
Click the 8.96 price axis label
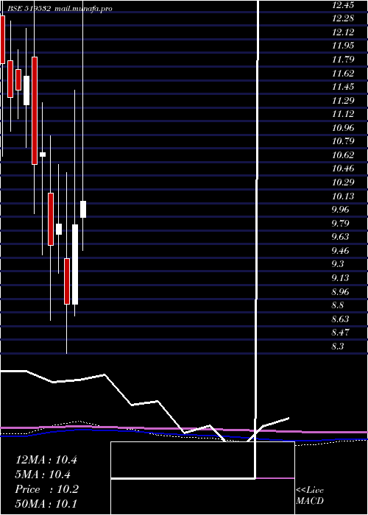pyautogui.click(x=340, y=292)
